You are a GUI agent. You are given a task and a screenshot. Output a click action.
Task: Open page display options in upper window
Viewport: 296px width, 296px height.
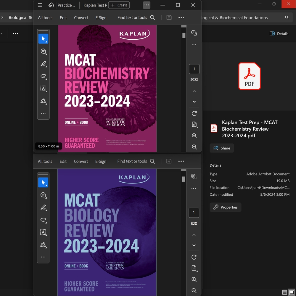194,124
